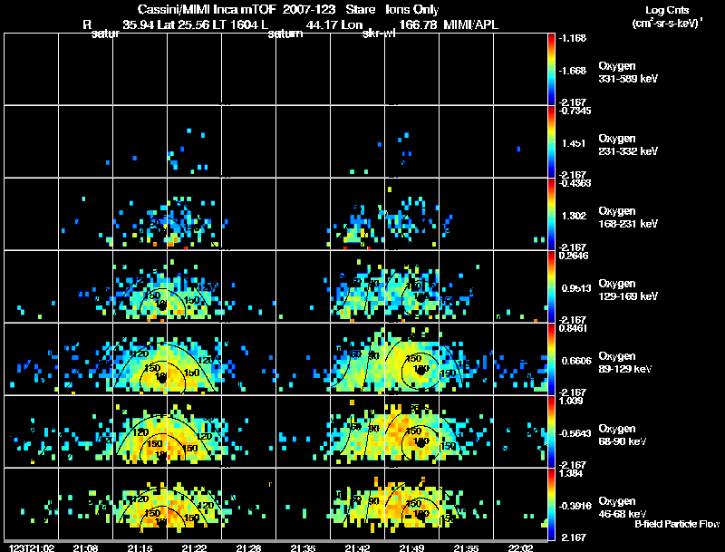Click the '1.384' colorbar value

(571, 473)
